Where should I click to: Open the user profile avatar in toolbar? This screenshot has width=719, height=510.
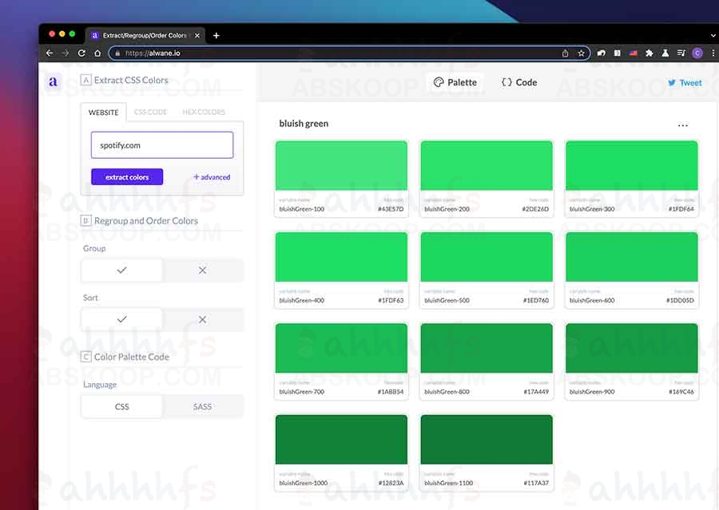pos(697,53)
